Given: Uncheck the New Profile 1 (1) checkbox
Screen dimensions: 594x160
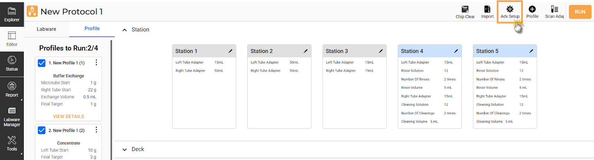Looking at the screenshot, I should (42, 63).
